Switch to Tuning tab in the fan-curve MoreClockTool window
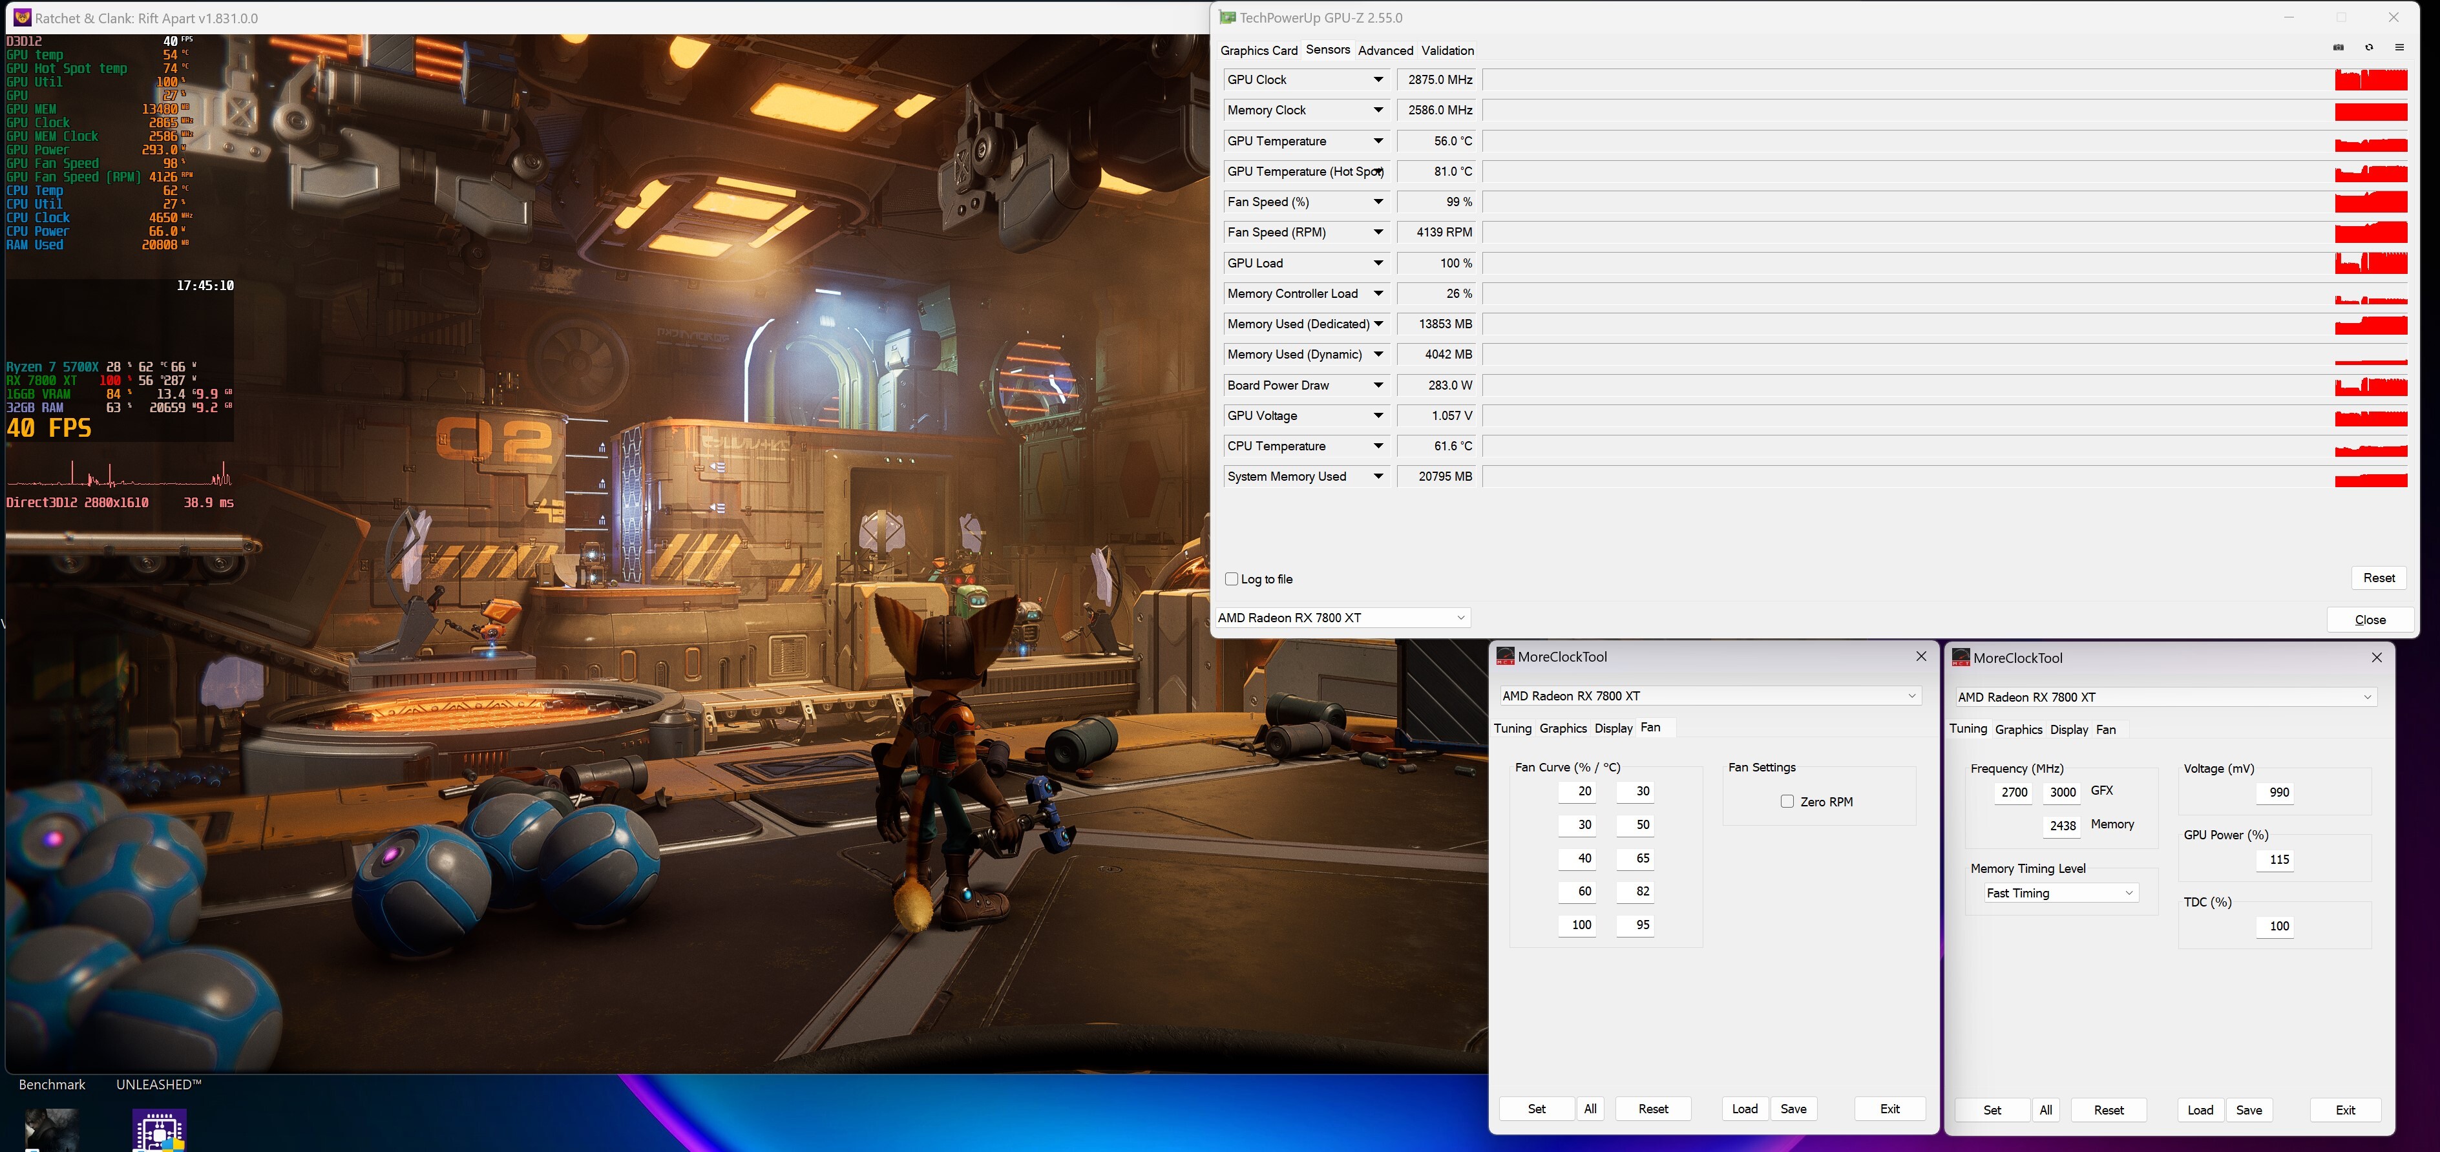Image resolution: width=2440 pixels, height=1152 pixels. [x=1513, y=729]
